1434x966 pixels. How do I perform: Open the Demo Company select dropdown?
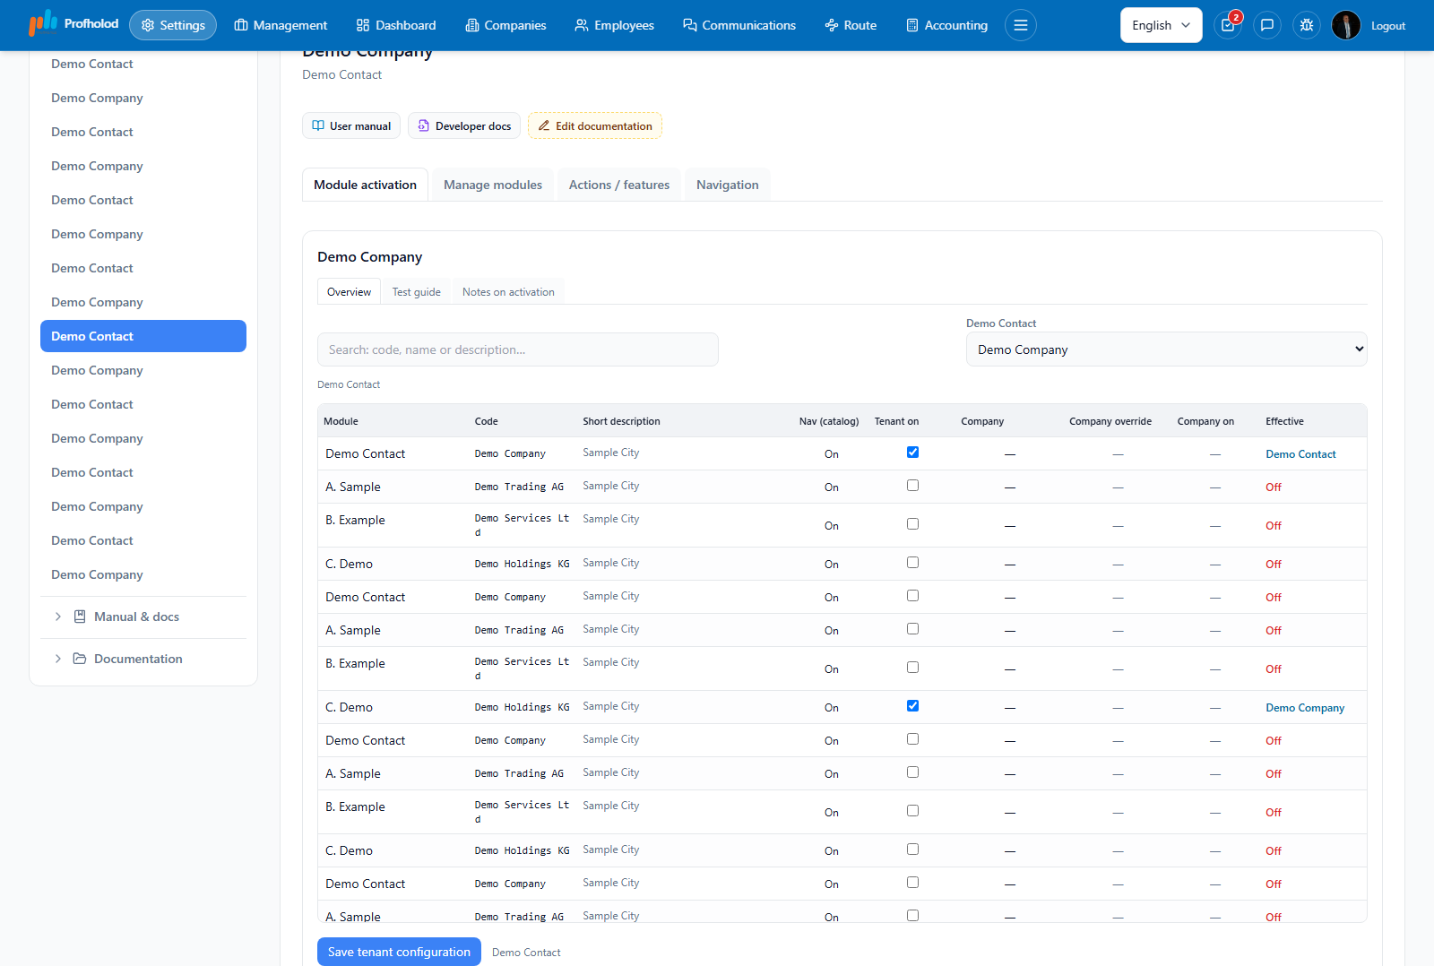[1167, 349]
